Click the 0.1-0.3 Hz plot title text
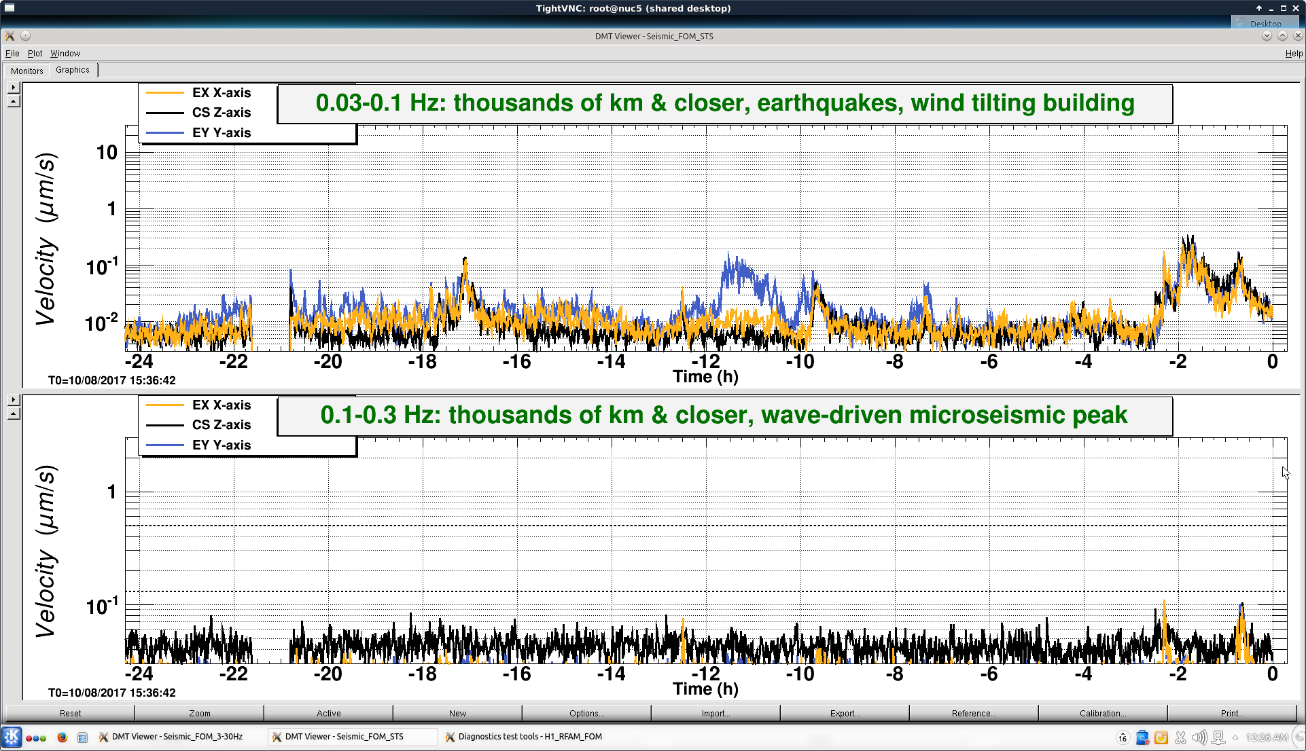Screen dimensions: 1306x751 (x=724, y=415)
